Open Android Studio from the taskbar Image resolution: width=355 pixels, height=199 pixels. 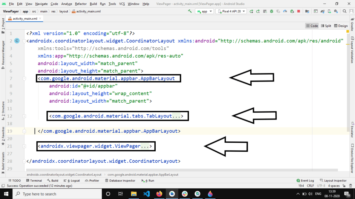(x=172, y=194)
